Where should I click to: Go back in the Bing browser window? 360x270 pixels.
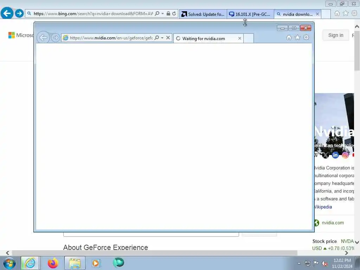[x=7, y=13]
